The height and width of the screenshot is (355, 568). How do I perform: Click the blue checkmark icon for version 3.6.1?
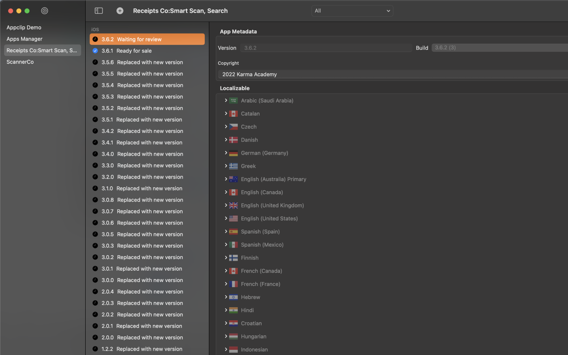(x=95, y=50)
